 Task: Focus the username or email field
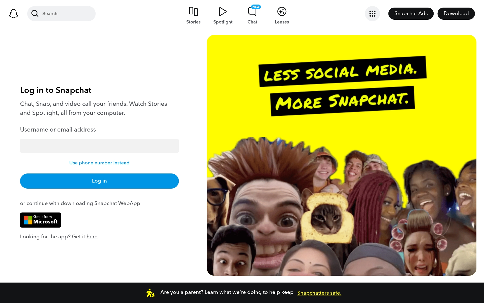coord(99,146)
